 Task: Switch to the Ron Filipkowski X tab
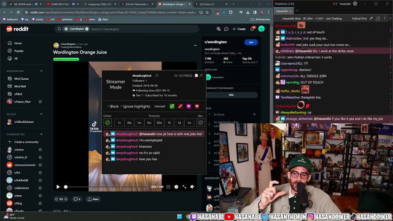coord(136,4)
